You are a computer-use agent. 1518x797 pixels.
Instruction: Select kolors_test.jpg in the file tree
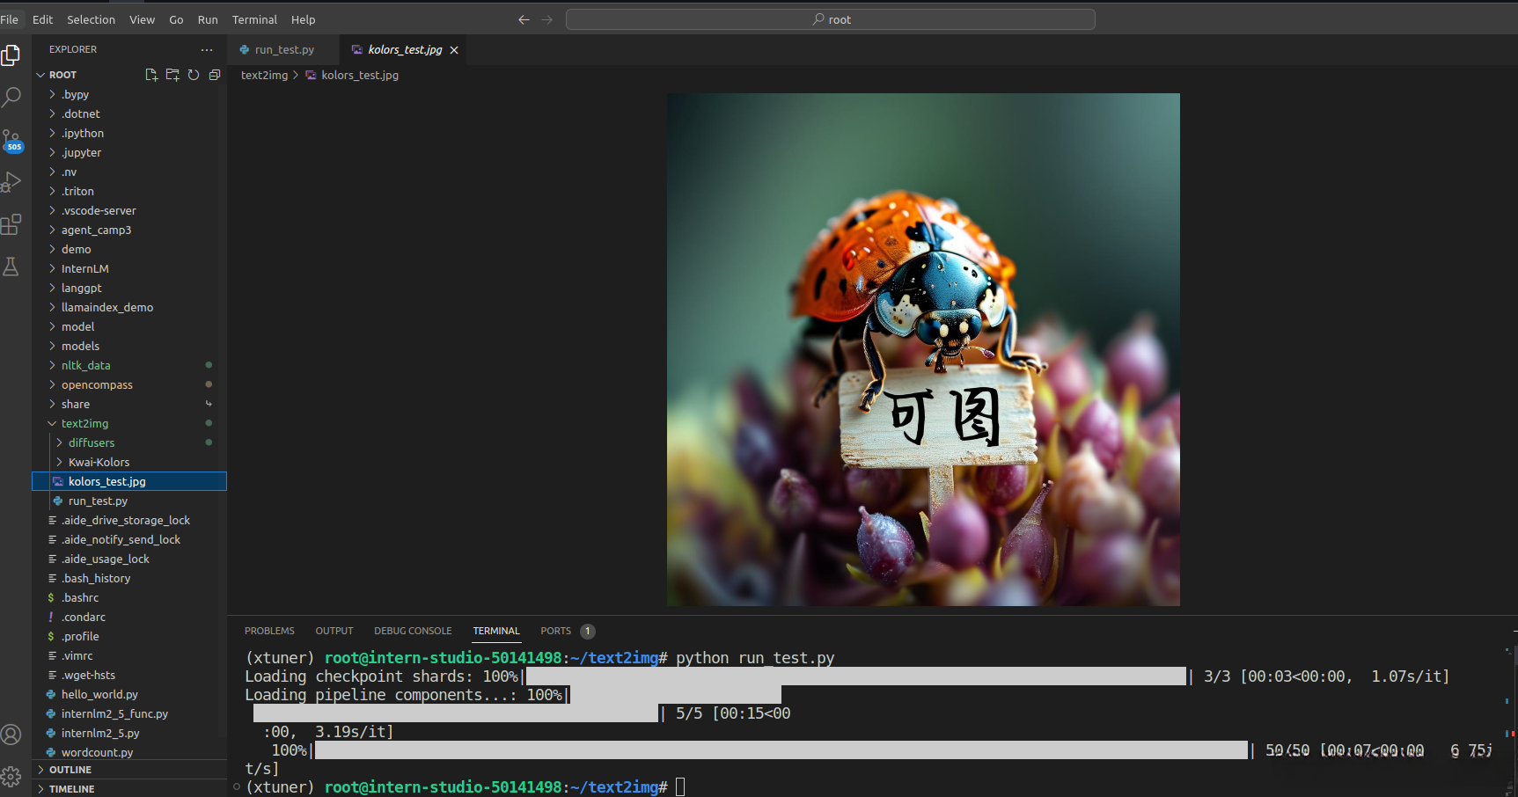[x=129, y=481]
